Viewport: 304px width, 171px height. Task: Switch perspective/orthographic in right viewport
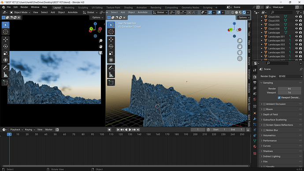[240, 59]
